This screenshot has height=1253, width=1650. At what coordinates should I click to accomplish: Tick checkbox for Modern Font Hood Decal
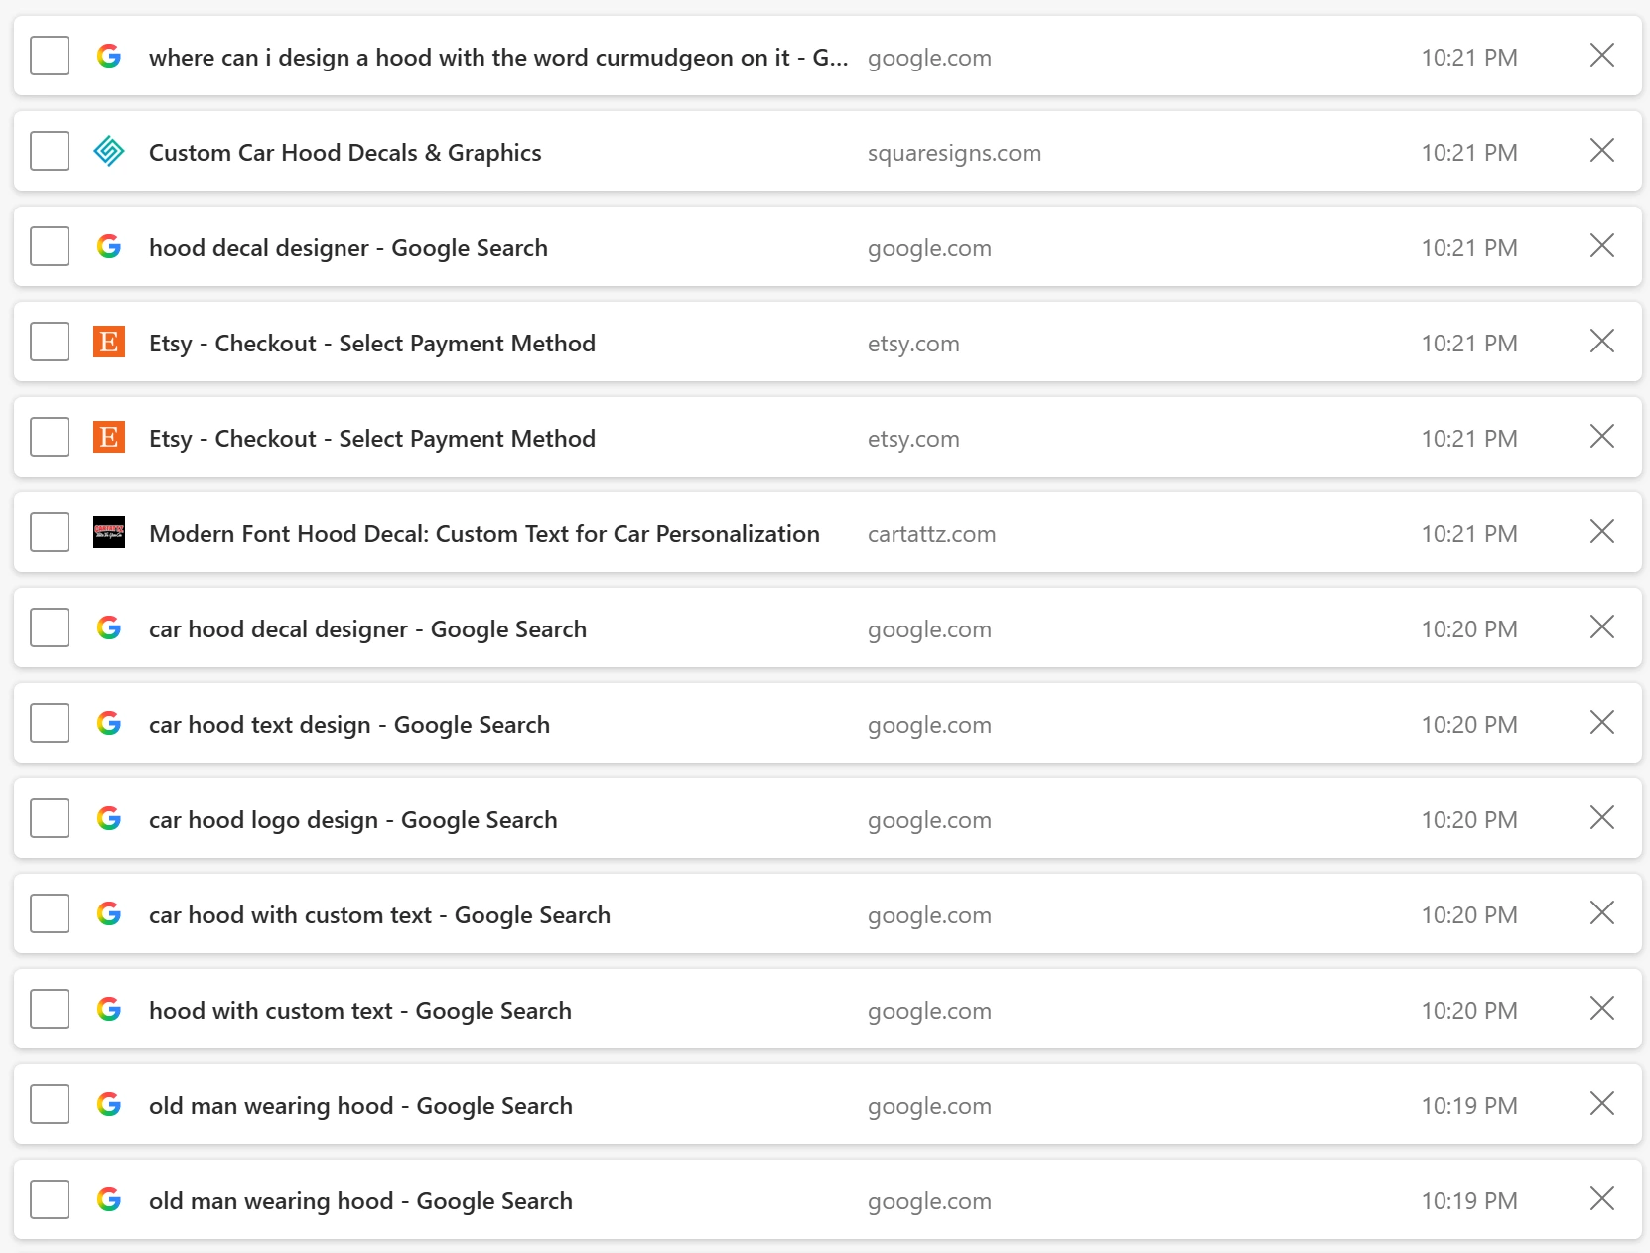click(50, 533)
